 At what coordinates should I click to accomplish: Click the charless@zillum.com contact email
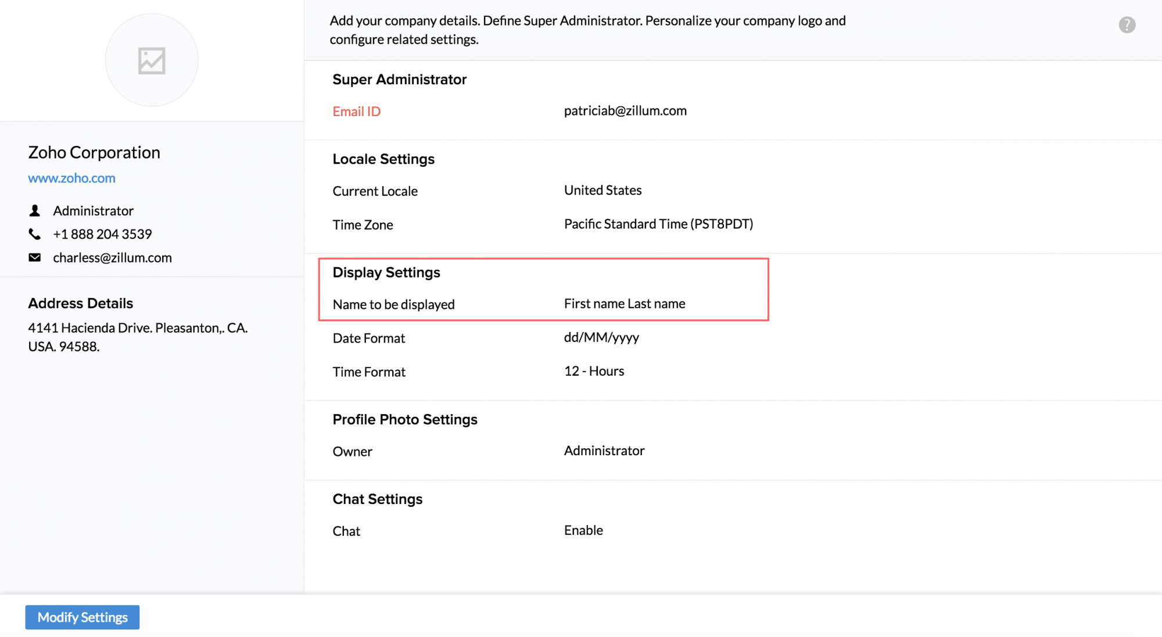pyautogui.click(x=112, y=258)
